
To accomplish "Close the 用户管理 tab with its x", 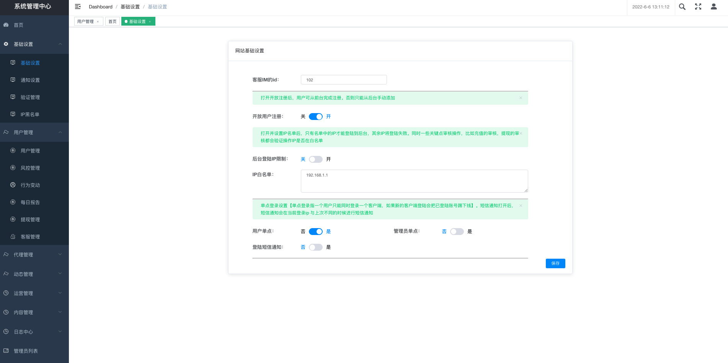I will click(x=98, y=22).
